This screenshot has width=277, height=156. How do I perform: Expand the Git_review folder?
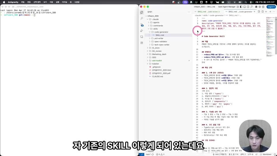point(147,51)
